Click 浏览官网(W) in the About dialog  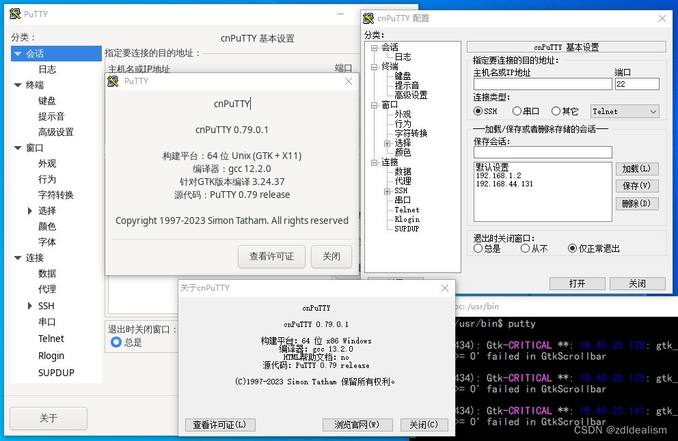click(357, 425)
